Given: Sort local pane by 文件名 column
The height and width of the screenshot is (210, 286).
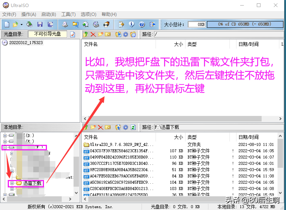Looking at the screenshot, I should [119, 137].
